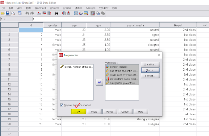Open the Add-ons menu
The image size is (209, 136).
(x=91, y=8)
